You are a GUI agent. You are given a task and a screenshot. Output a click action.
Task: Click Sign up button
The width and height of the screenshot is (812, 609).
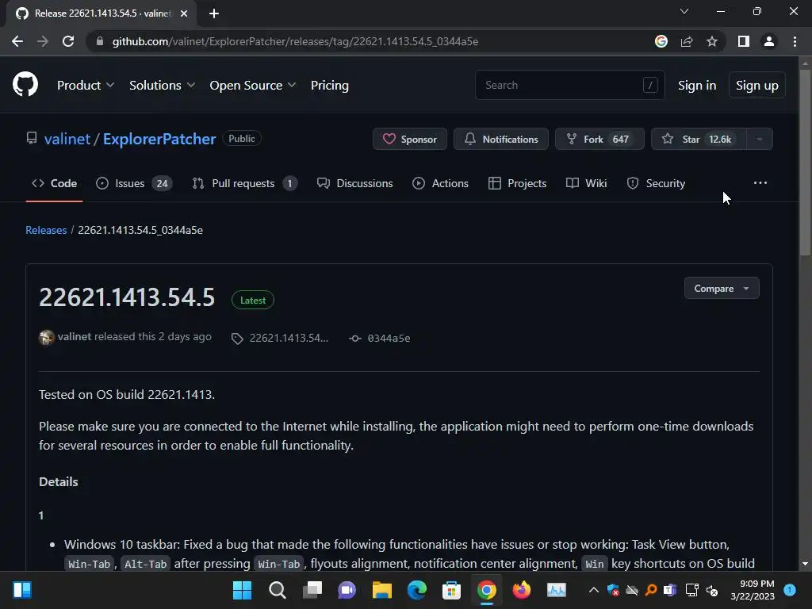click(757, 86)
